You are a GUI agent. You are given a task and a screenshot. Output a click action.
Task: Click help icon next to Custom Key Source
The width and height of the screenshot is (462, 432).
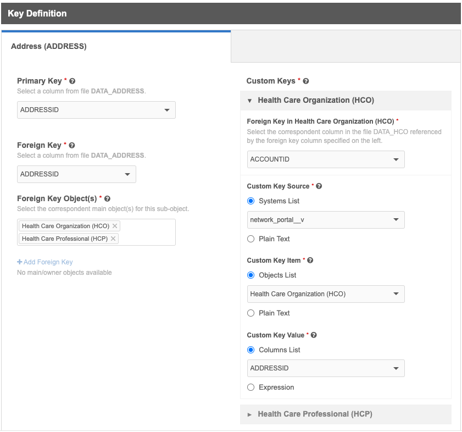[319, 186]
